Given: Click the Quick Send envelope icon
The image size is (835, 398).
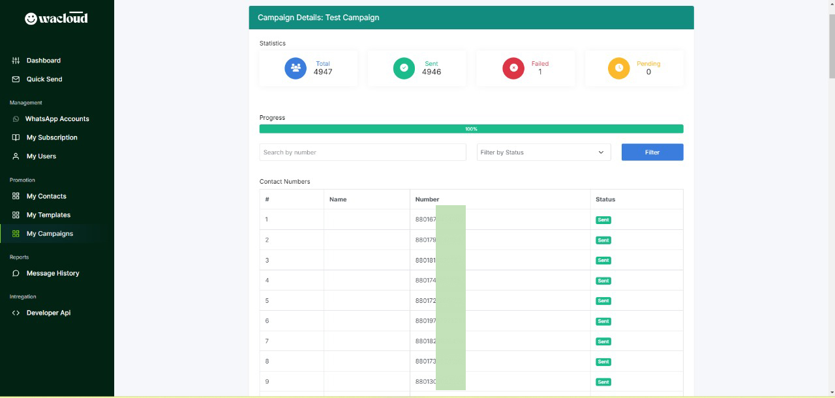Looking at the screenshot, I should pos(16,79).
